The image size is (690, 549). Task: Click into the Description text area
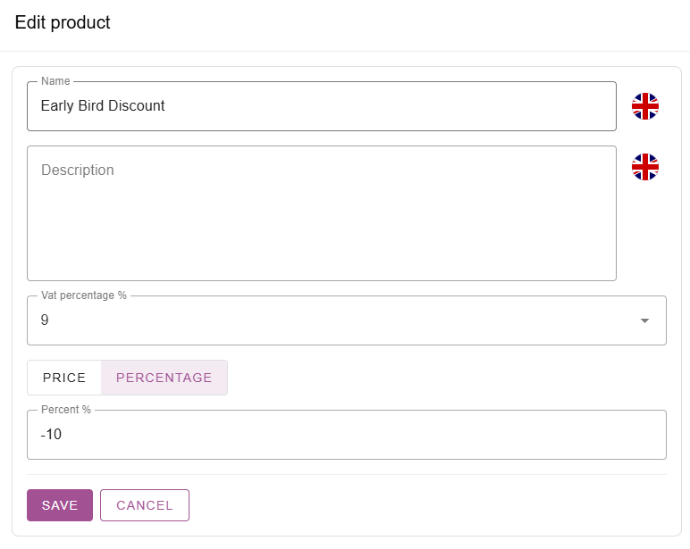pyautogui.click(x=322, y=223)
